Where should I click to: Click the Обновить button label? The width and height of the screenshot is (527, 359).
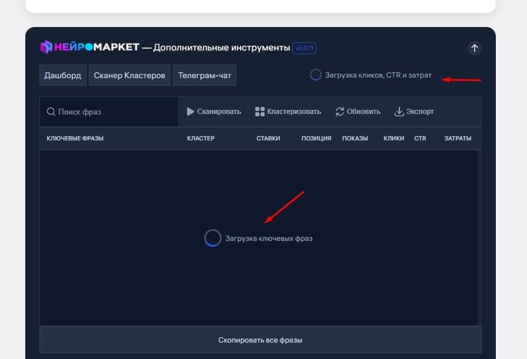click(x=363, y=112)
